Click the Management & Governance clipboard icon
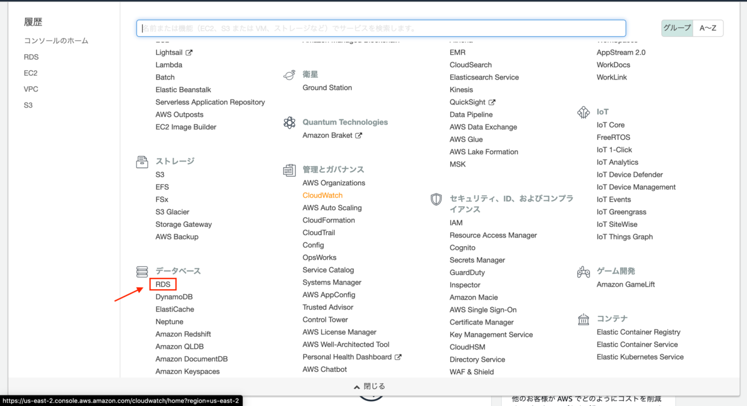Screen dimensions: 747x406 click(289, 170)
